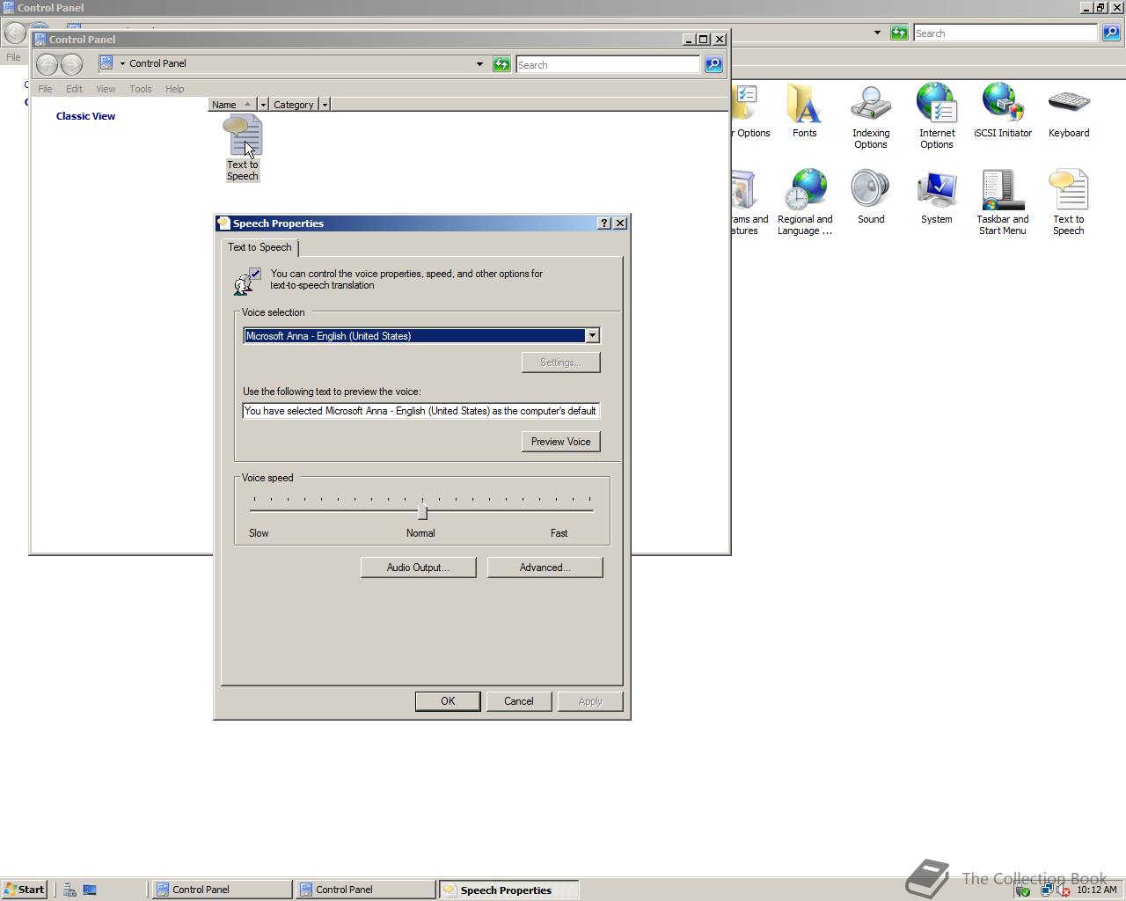Open Taskbar and Start Menu icon
Screen dimensions: 1126x901
pos(1003,202)
